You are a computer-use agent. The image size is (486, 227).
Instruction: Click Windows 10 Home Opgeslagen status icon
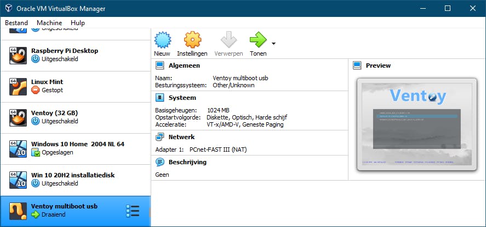point(36,152)
